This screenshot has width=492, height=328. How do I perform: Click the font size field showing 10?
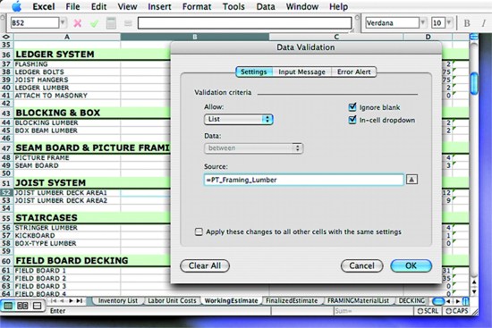[438, 23]
